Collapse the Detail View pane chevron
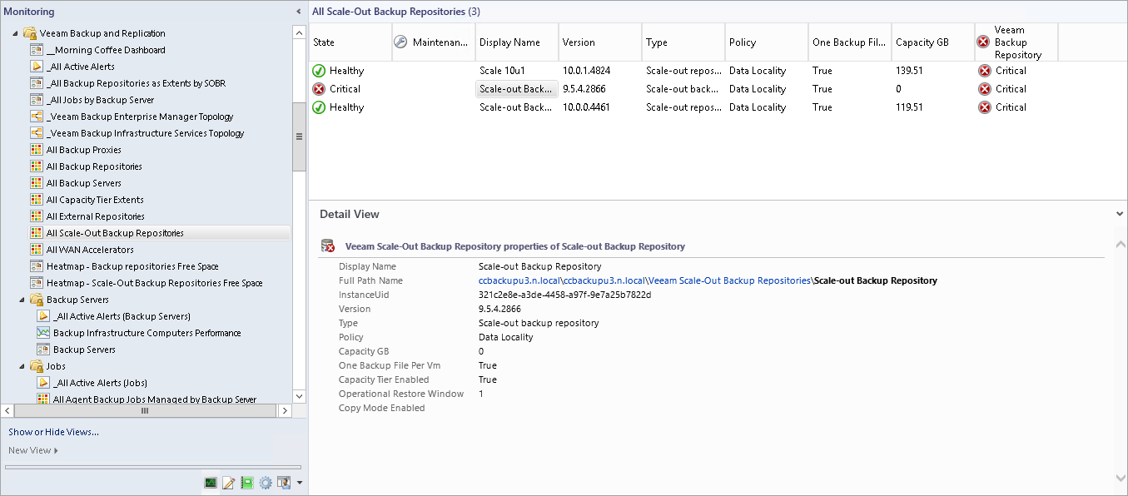Screen dimensions: 1128x496 (1120, 214)
